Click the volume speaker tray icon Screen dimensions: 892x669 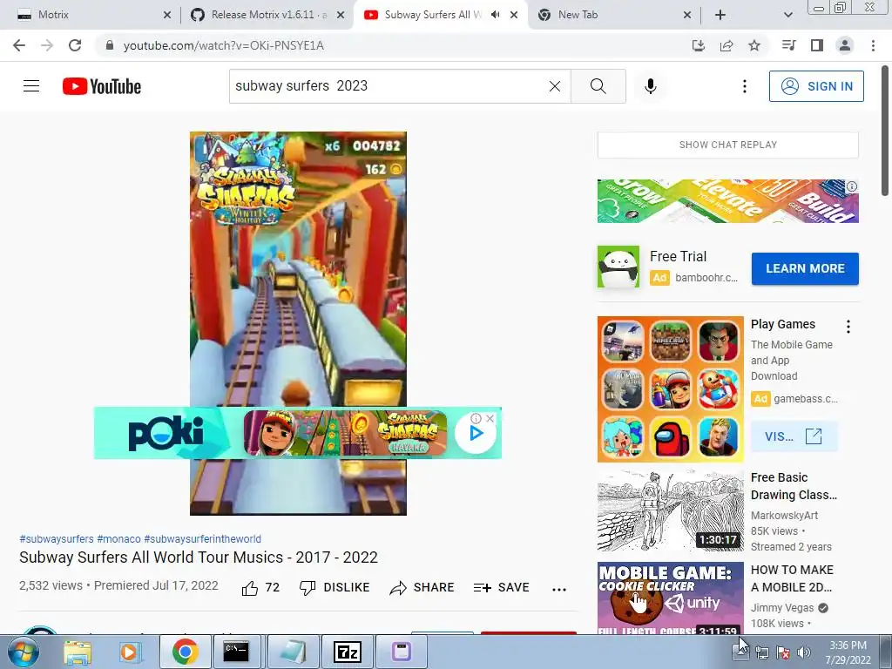click(804, 652)
